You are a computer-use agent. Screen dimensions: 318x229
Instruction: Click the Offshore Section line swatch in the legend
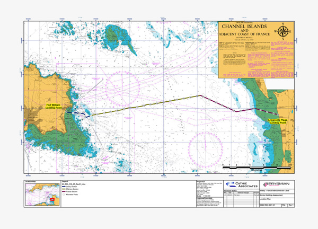66,189
